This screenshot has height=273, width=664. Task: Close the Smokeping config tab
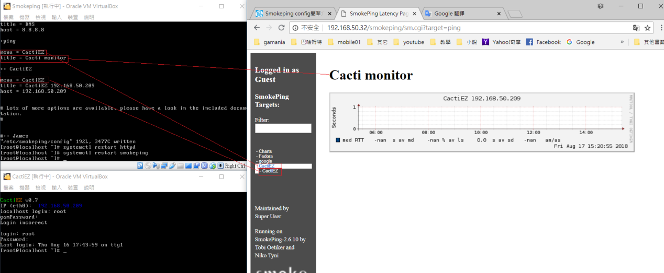click(330, 14)
